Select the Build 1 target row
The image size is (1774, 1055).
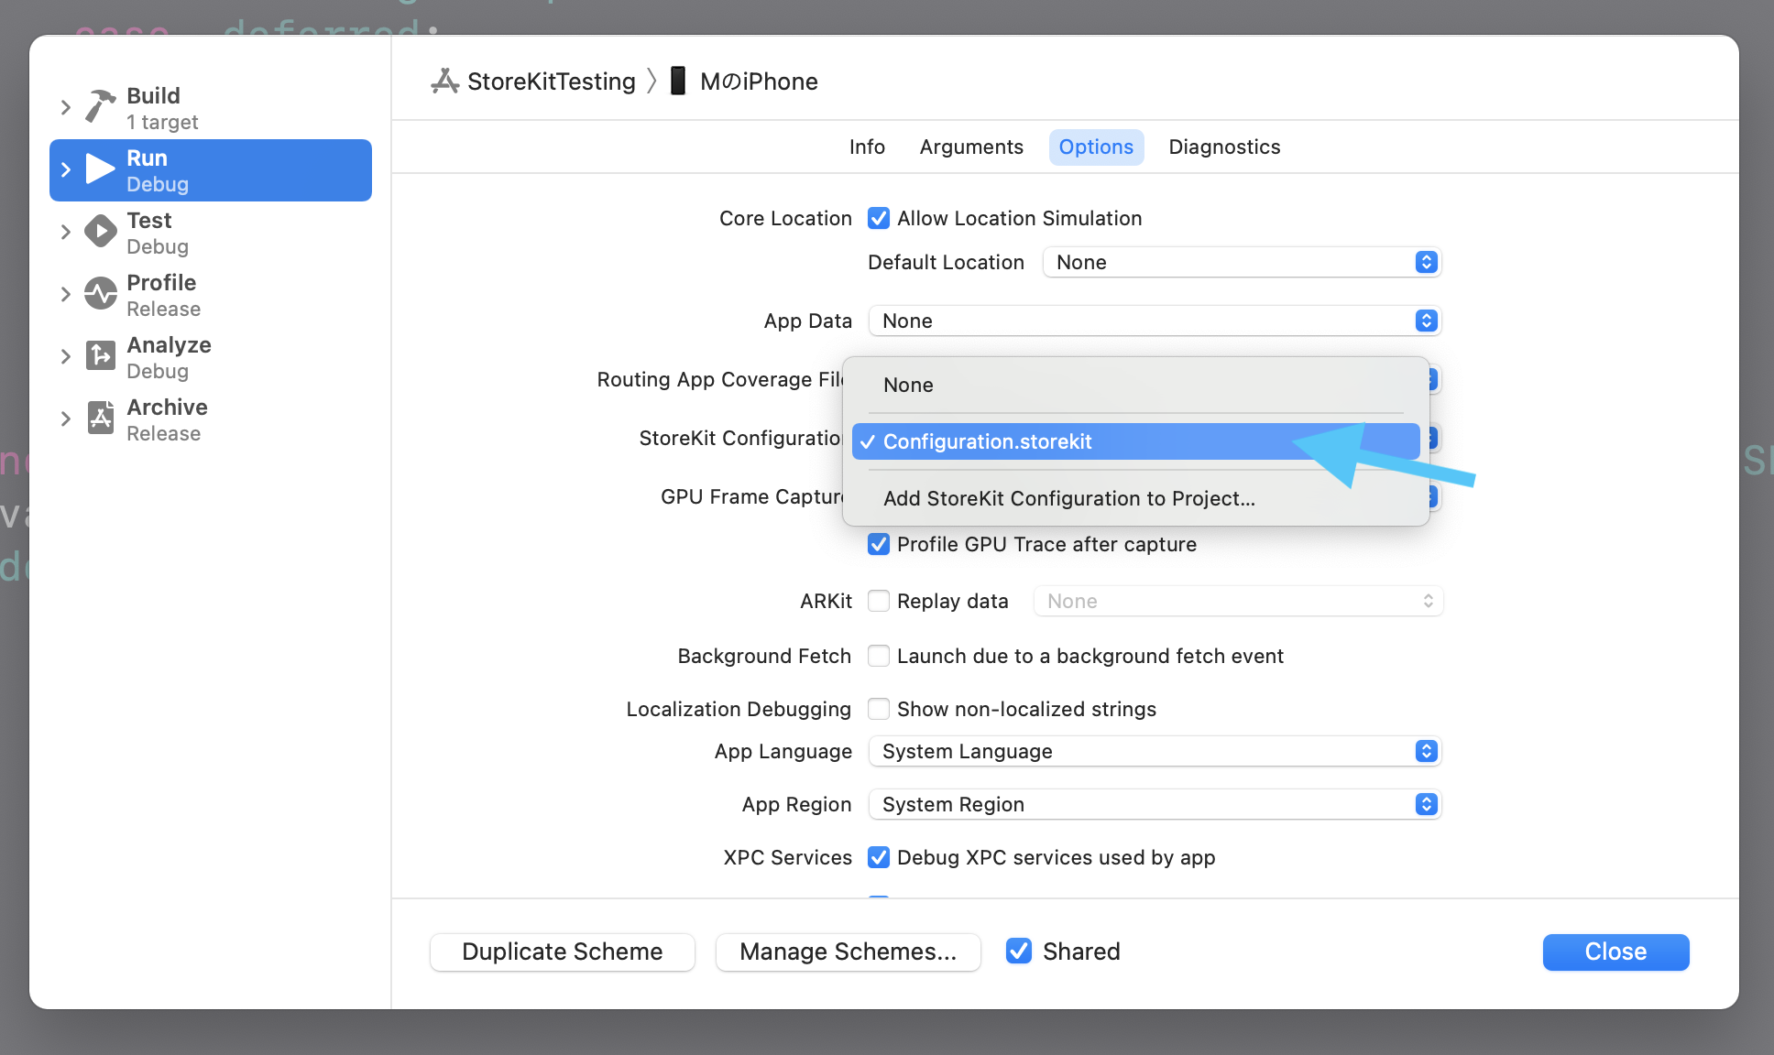point(211,108)
